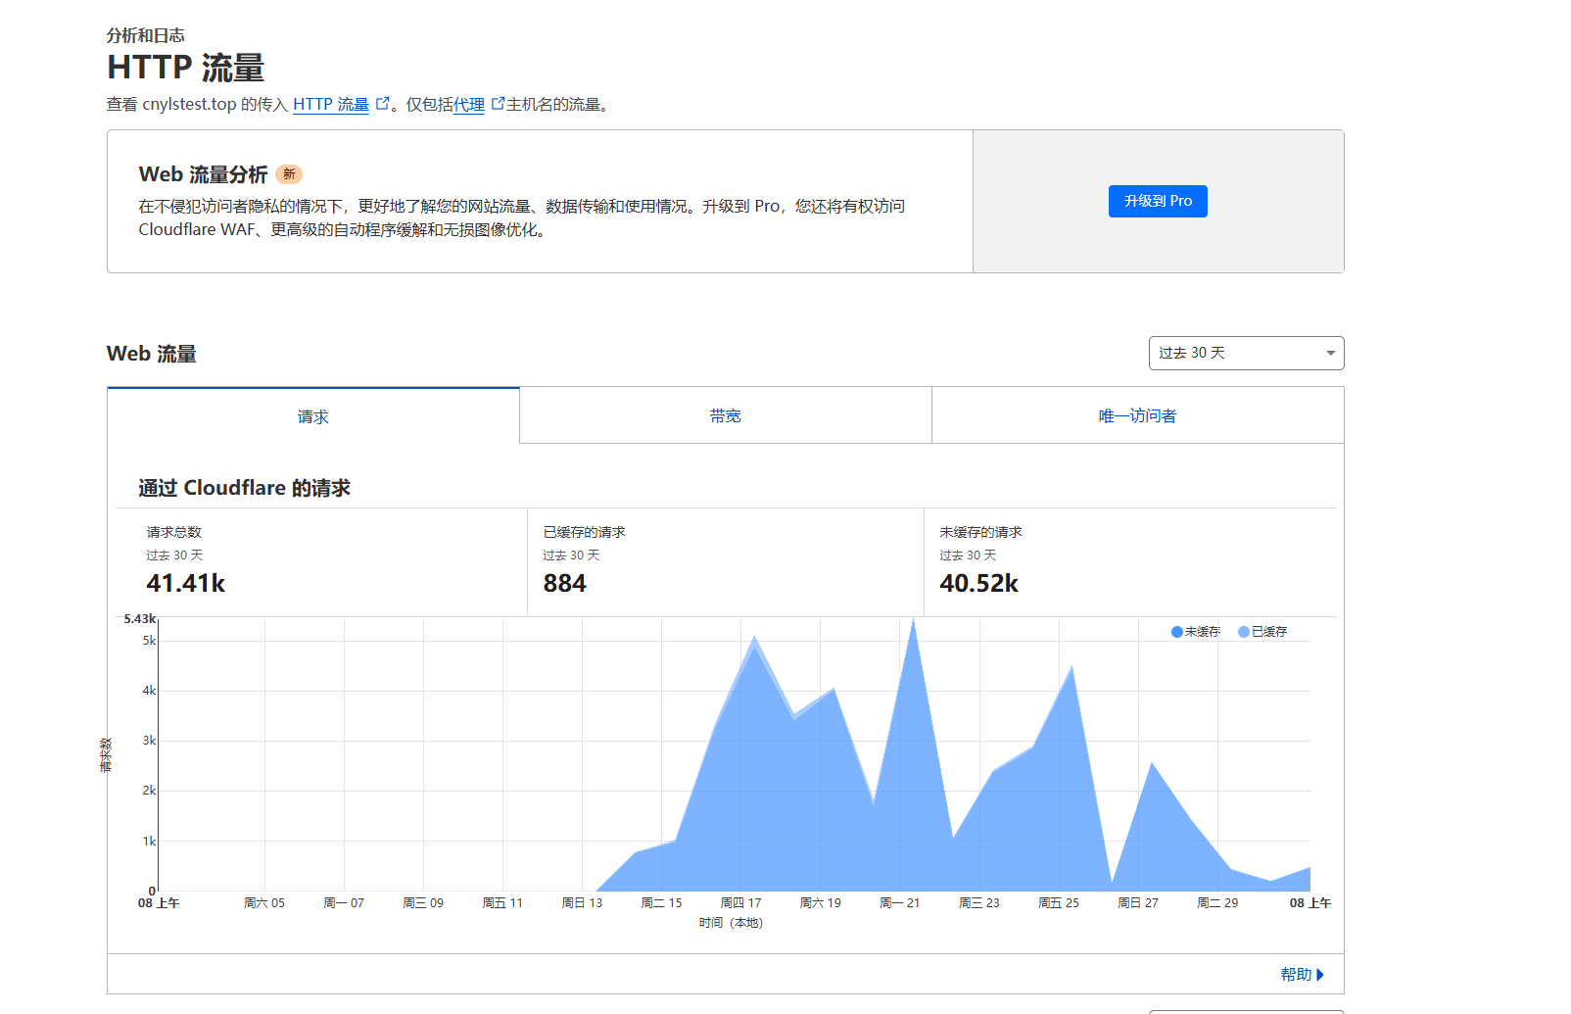Viewport: 1571px width, 1014px height.
Task: Click the chevron on the time range selector
Action: [x=1328, y=353]
